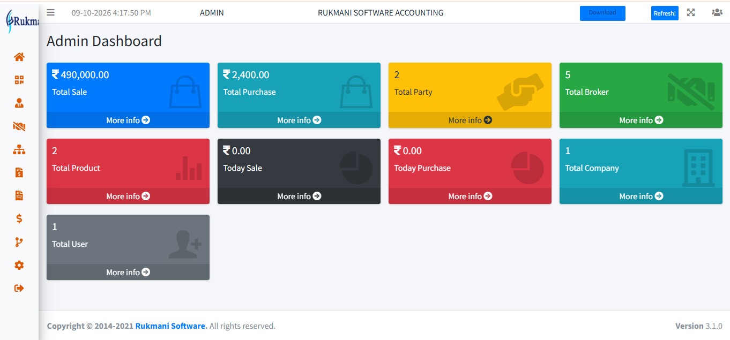
Task: Click the Total Company label
Action: [x=592, y=168]
